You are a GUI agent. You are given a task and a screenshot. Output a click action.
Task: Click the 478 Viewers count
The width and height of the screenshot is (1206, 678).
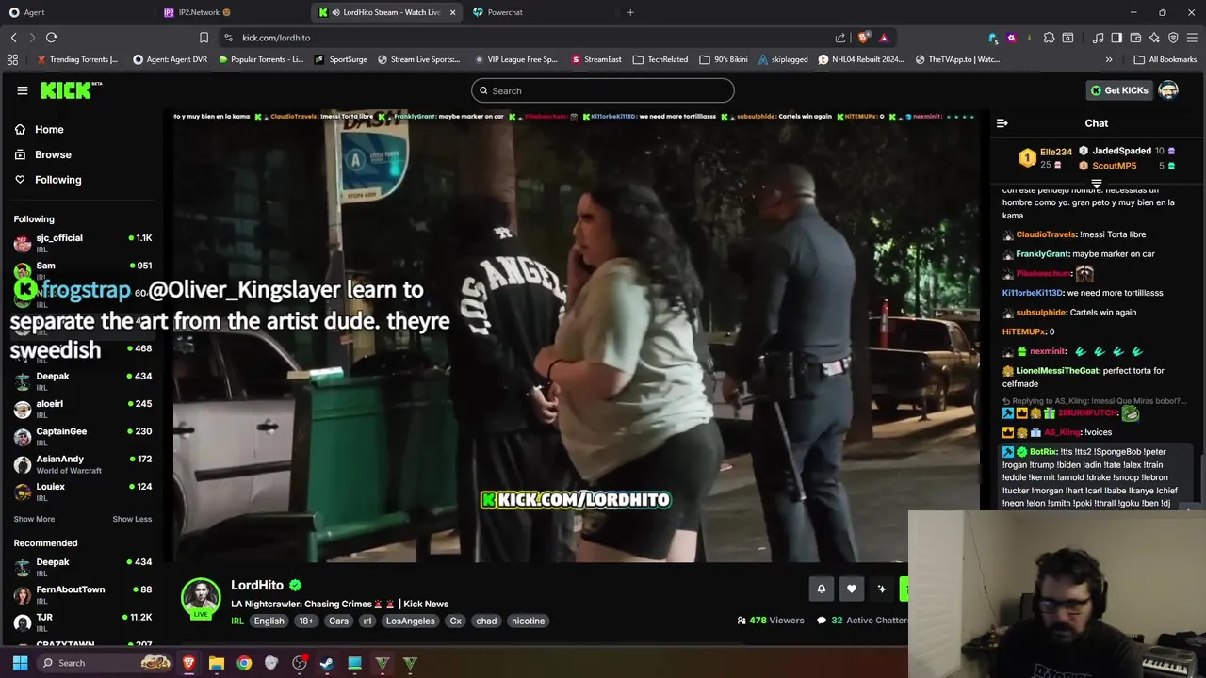click(x=771, y=621)
